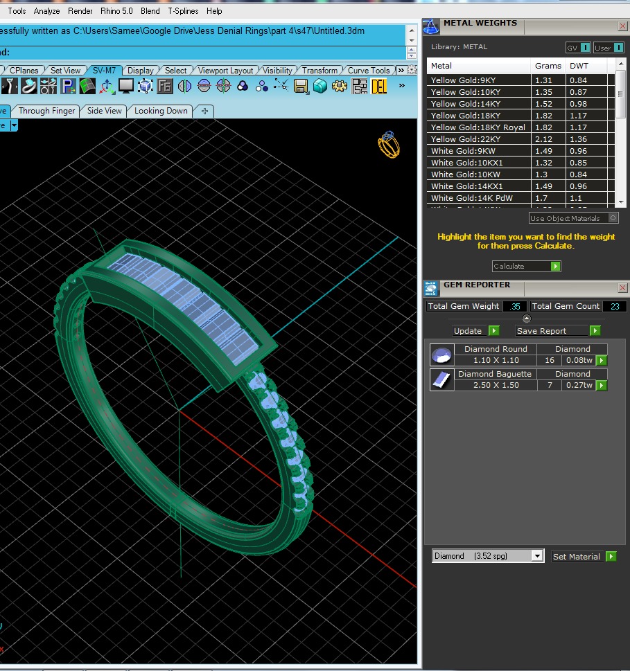630x671 pixels.
Task: Click the ring mannequin tool icon
Action: (x=9, y=86)
